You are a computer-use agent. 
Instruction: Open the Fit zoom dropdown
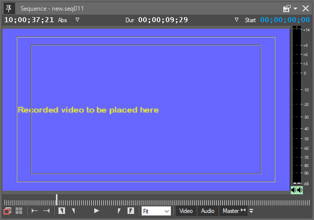(x=156, y=211)
